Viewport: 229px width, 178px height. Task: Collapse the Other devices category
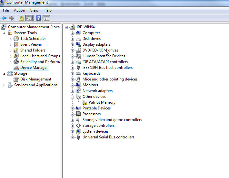coord(73,97)
